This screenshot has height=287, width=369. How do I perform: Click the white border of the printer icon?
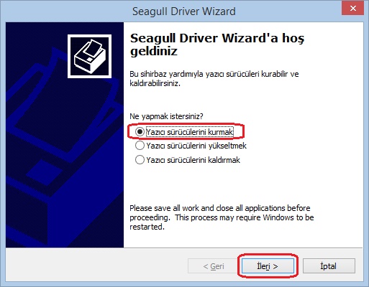pyautogui.click(x=89, y=36)
